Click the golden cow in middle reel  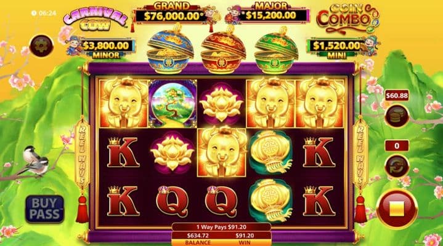pyautogui.click(x=222, y=153)
